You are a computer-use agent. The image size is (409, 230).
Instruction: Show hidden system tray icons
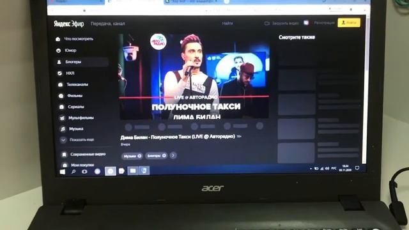[311, 169]
